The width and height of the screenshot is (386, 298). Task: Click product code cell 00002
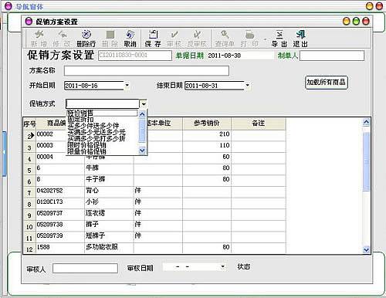pyautogui.click(x=51, y=134)
